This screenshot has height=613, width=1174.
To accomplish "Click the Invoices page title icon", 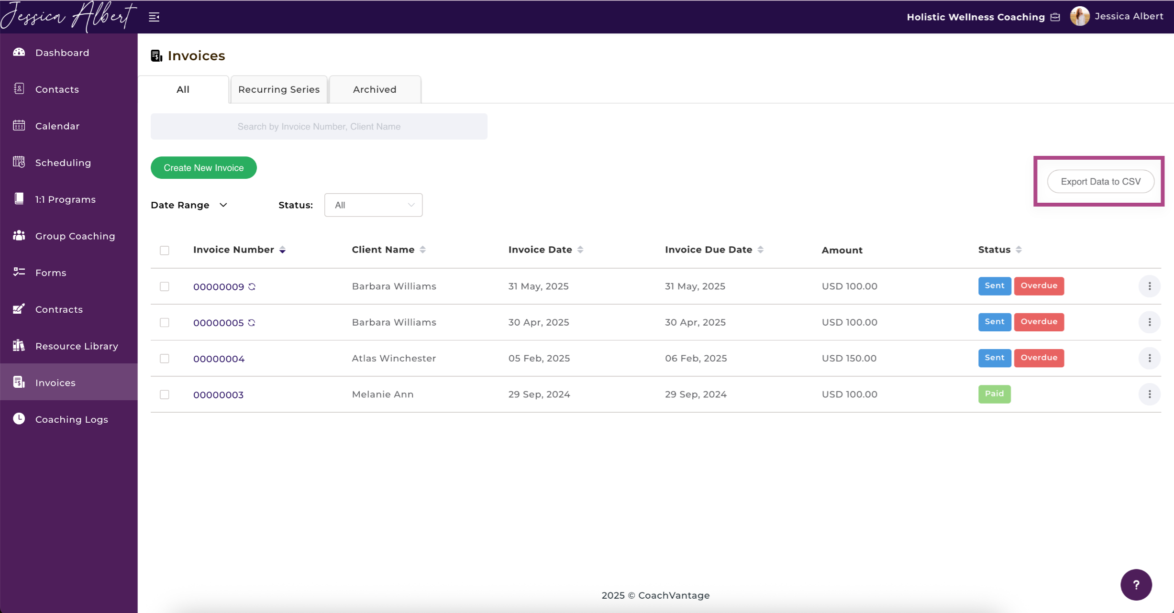I will [156, 56].
